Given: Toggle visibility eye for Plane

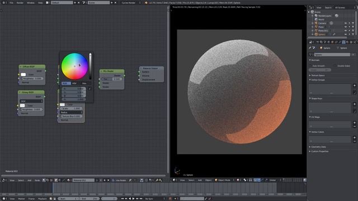Looking at the screenshot, I should [346, 27].
